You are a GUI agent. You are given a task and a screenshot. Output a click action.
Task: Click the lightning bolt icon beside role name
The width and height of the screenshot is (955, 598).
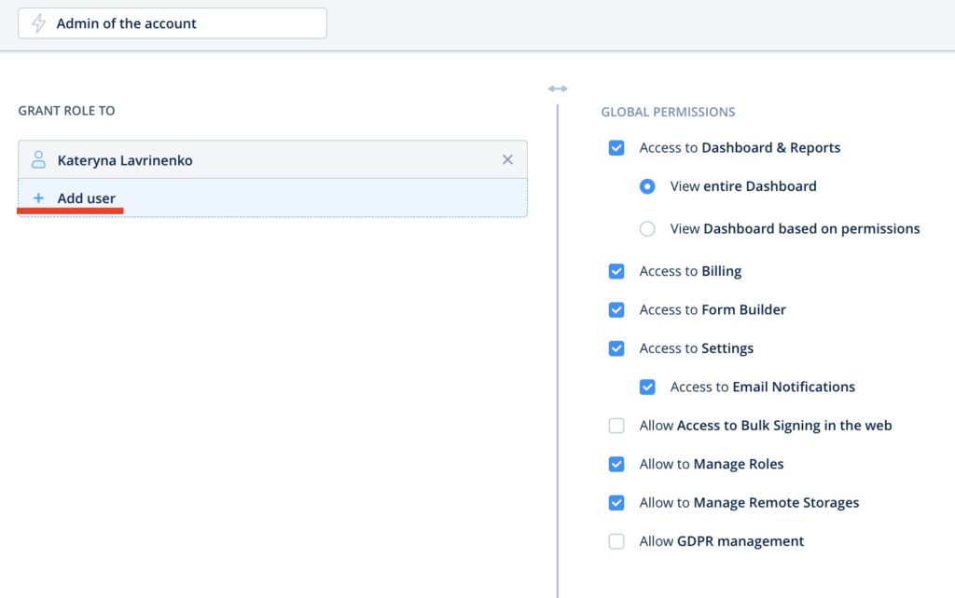[38, 23]
